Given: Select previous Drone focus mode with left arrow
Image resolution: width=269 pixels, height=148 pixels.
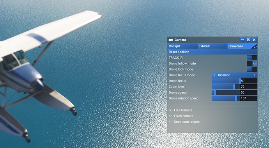Looking at the screenshot, I should pyautogui.click(x=214, y=75).
